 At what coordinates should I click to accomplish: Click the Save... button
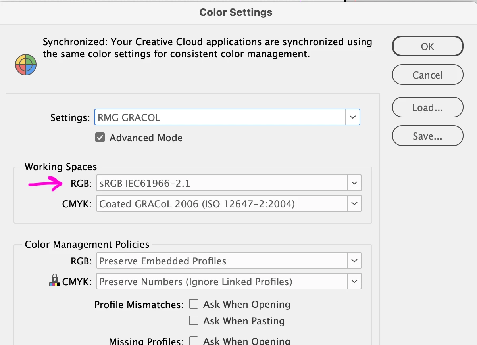[427, 136]
